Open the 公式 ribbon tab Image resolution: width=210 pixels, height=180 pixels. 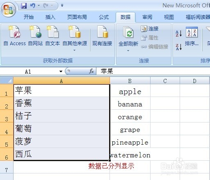tap(104, 17)
